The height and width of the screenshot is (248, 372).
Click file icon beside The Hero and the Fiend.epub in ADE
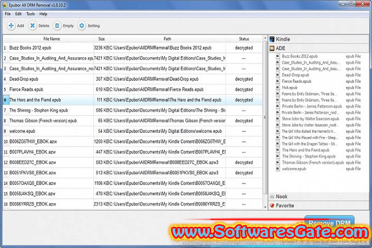pos(278,150)
